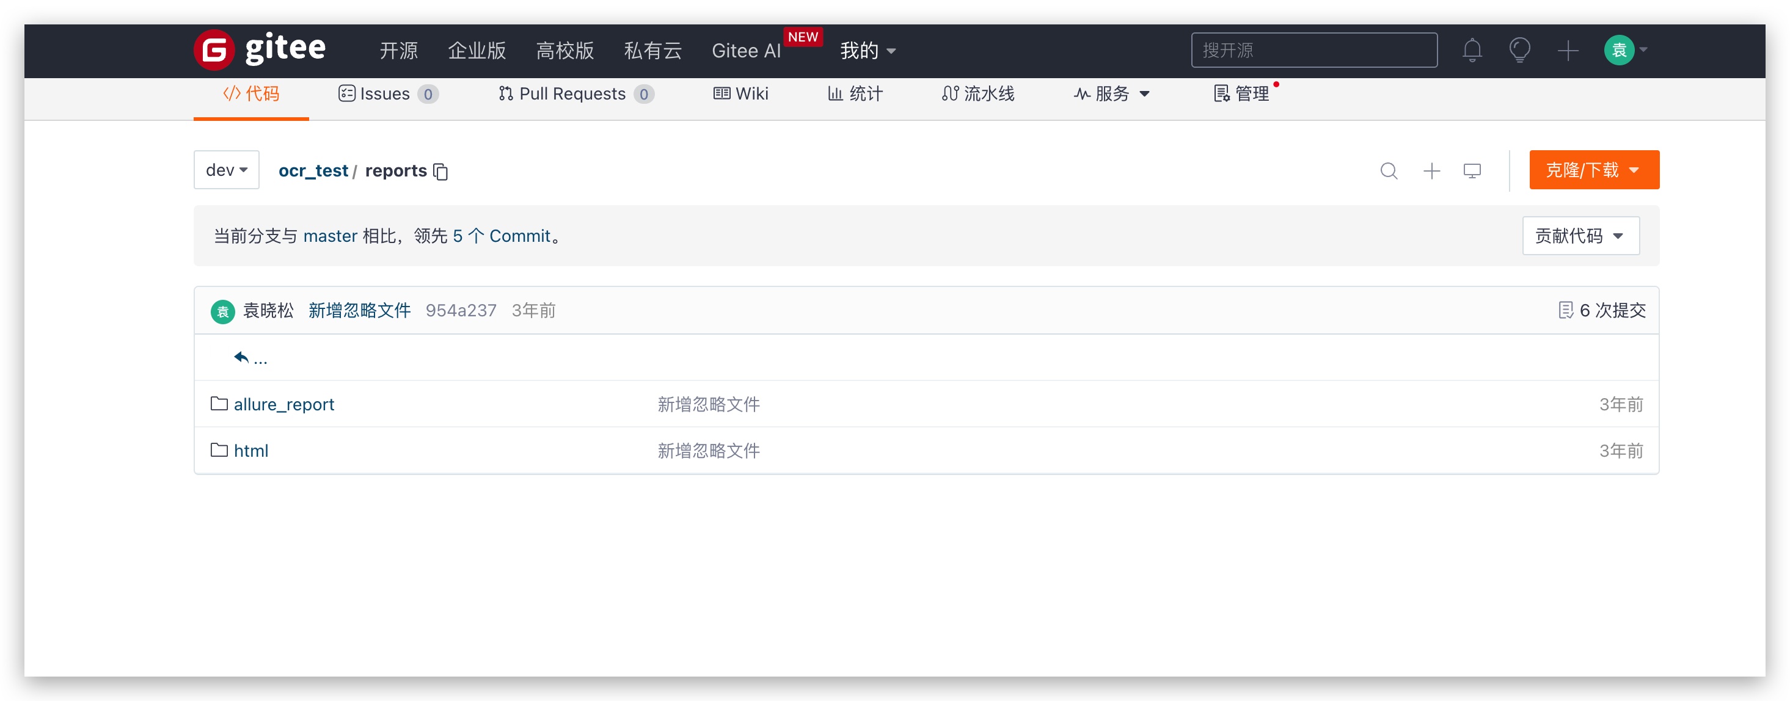
Task: View the 6 次提交 history
Action: click(x=1602, y=311)
